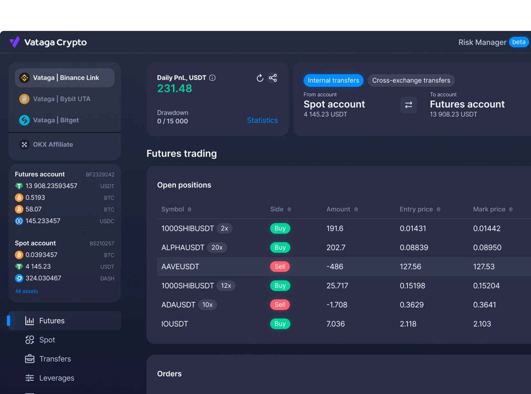
Task: Share Daily PnL using the share icon
Action: coord(273,78)
